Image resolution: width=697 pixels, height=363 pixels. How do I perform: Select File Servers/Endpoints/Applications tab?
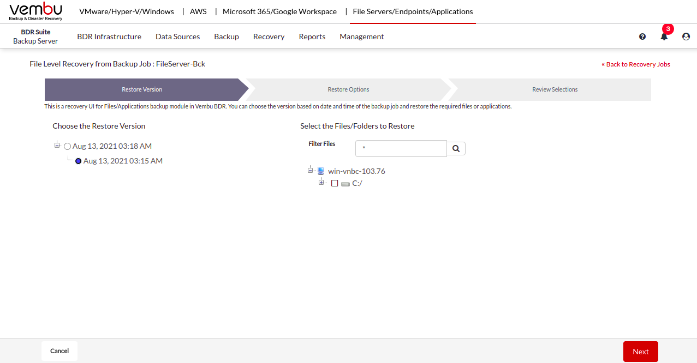pyautogui.click(x=413, y=11)
